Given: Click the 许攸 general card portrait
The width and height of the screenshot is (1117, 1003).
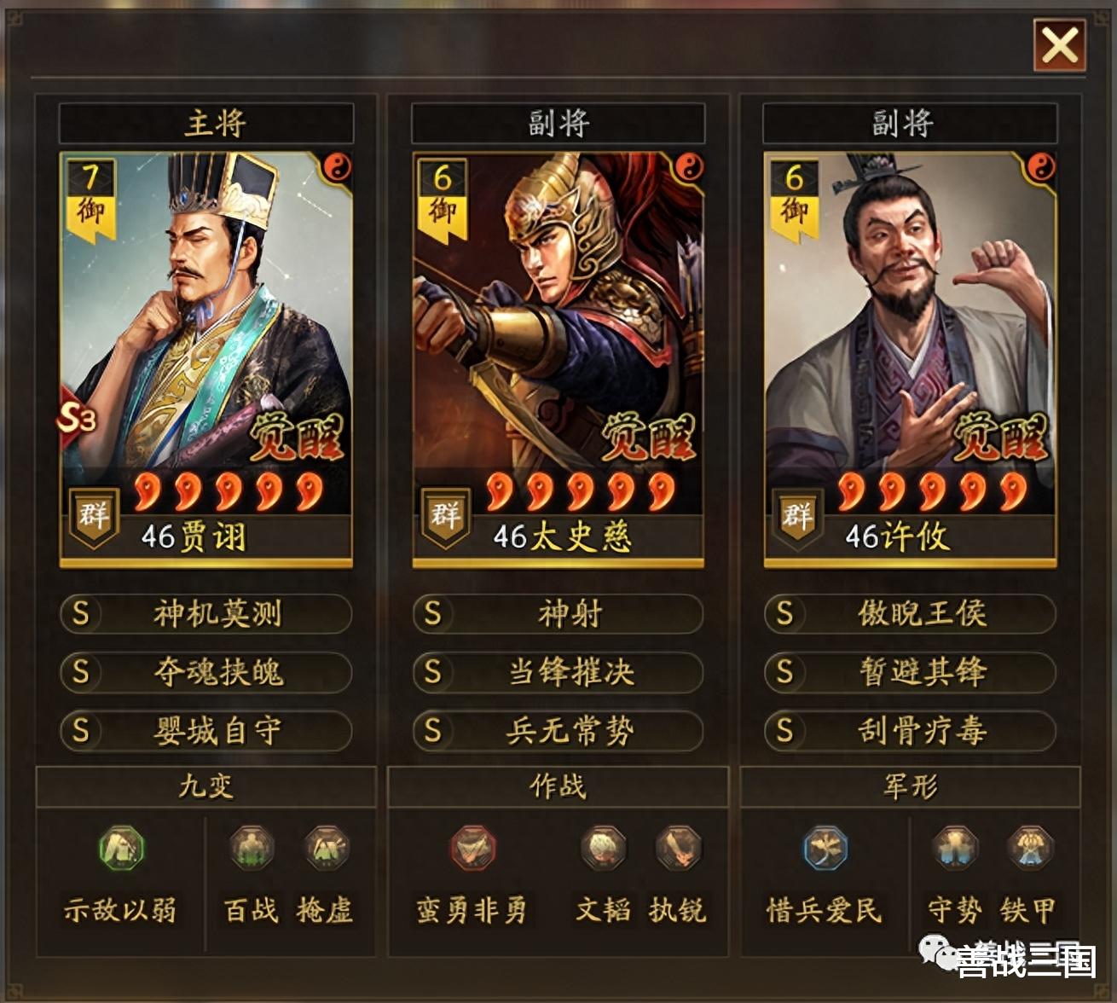Looking at the screenshot, I should tap(910, 360).
